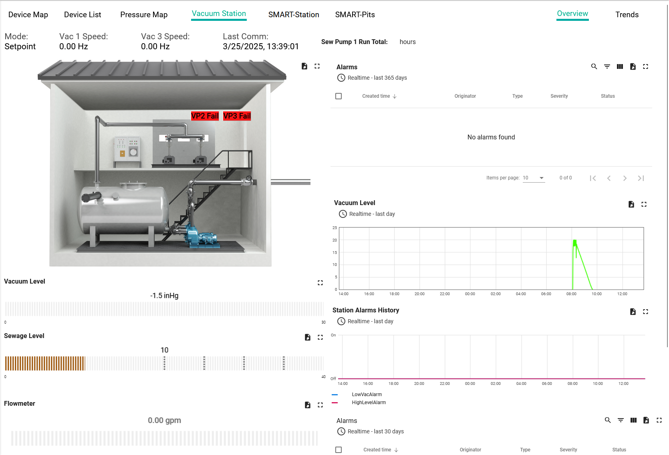Click the VP3 Fail indicator
This screenshot has width=669, height=455.
click(x=237, y=116)
